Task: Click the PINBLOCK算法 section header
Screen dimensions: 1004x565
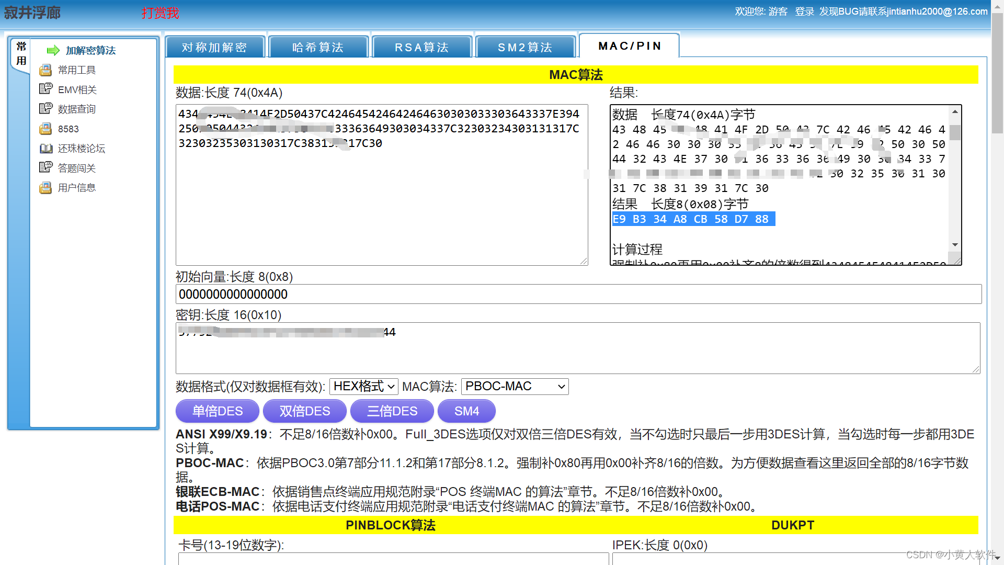Action: pos(391,525)
